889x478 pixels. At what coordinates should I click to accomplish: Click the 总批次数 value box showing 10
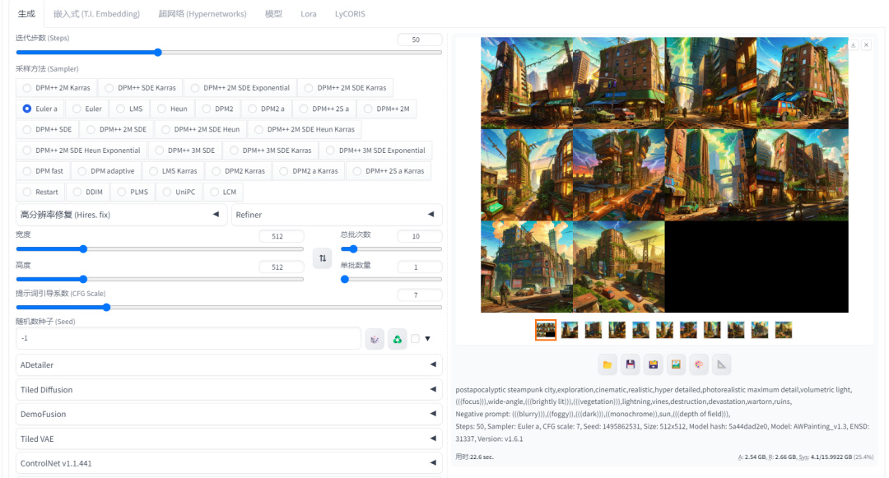pos(420,236)
